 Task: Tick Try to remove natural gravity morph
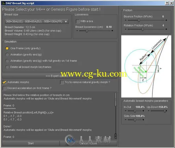pyautogui.click(x=62, y=82)
